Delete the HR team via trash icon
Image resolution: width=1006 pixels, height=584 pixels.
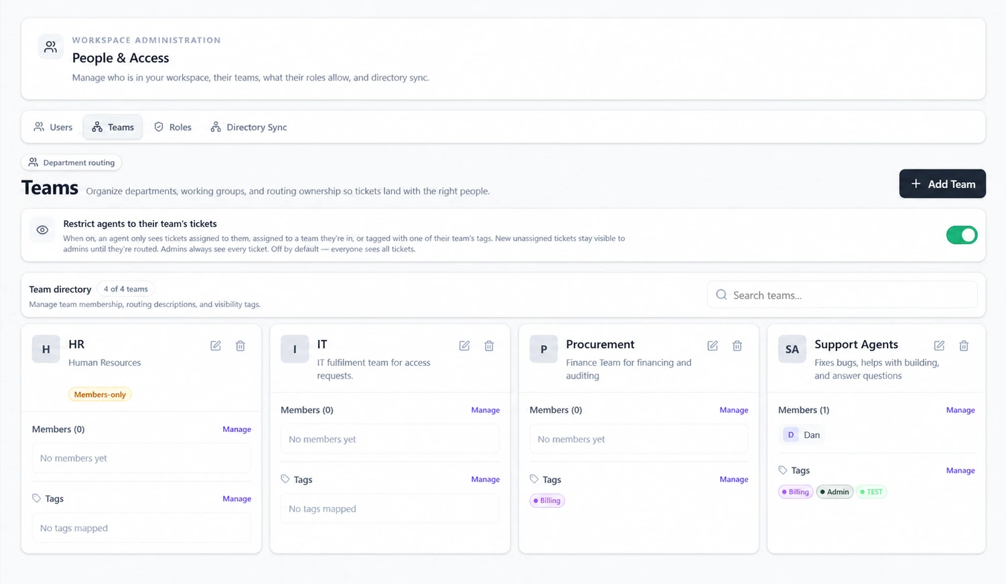coord(240,346)
